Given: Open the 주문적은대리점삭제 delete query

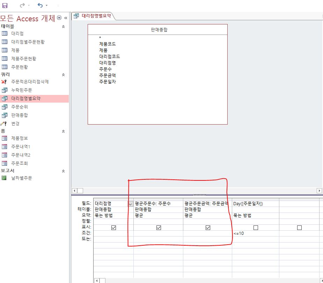Looking at the screenshot, I should [x=30, y=82].
